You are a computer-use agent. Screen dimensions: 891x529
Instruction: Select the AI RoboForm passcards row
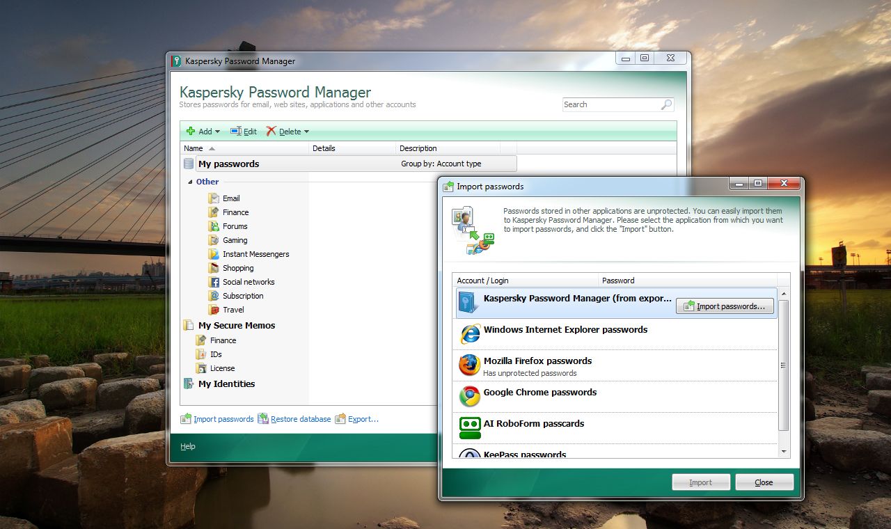point(615,428)
